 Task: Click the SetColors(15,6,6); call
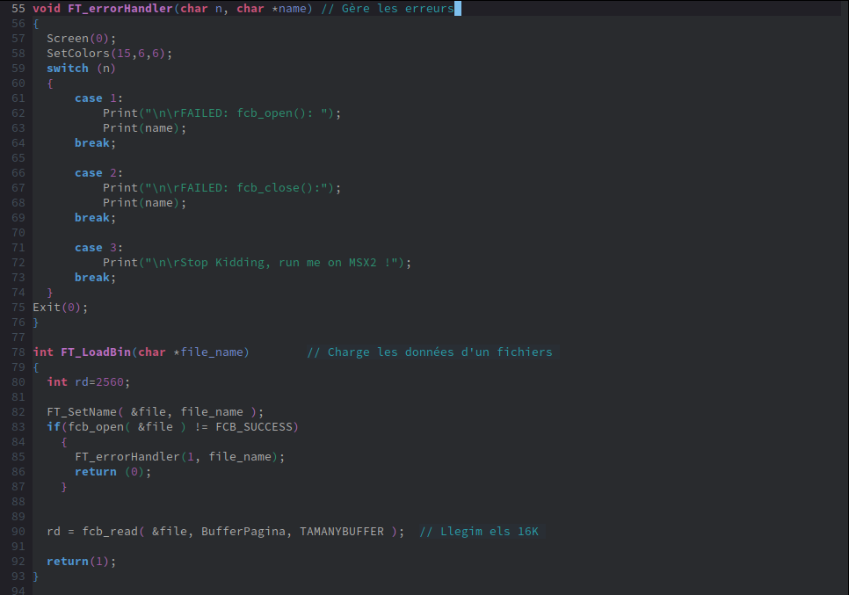pyautogui.click(x=109, y=54)
